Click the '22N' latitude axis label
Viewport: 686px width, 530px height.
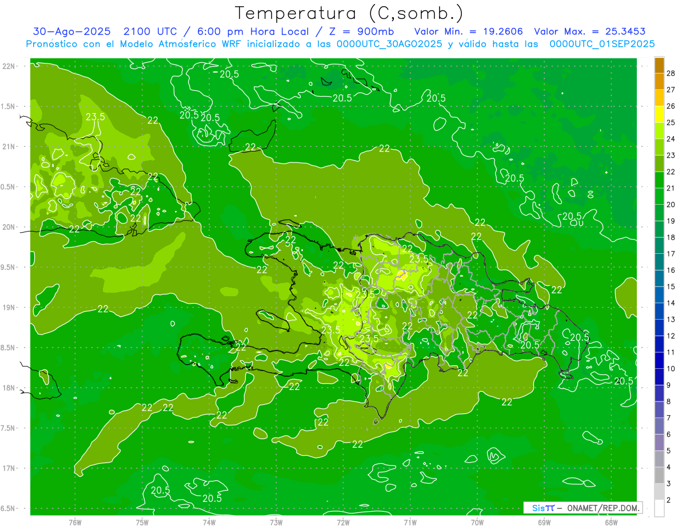[x=9, y=66]
